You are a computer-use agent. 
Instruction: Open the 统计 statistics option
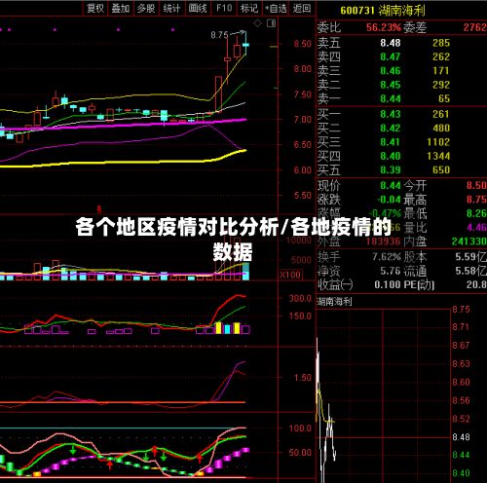(x=171, y=8)
